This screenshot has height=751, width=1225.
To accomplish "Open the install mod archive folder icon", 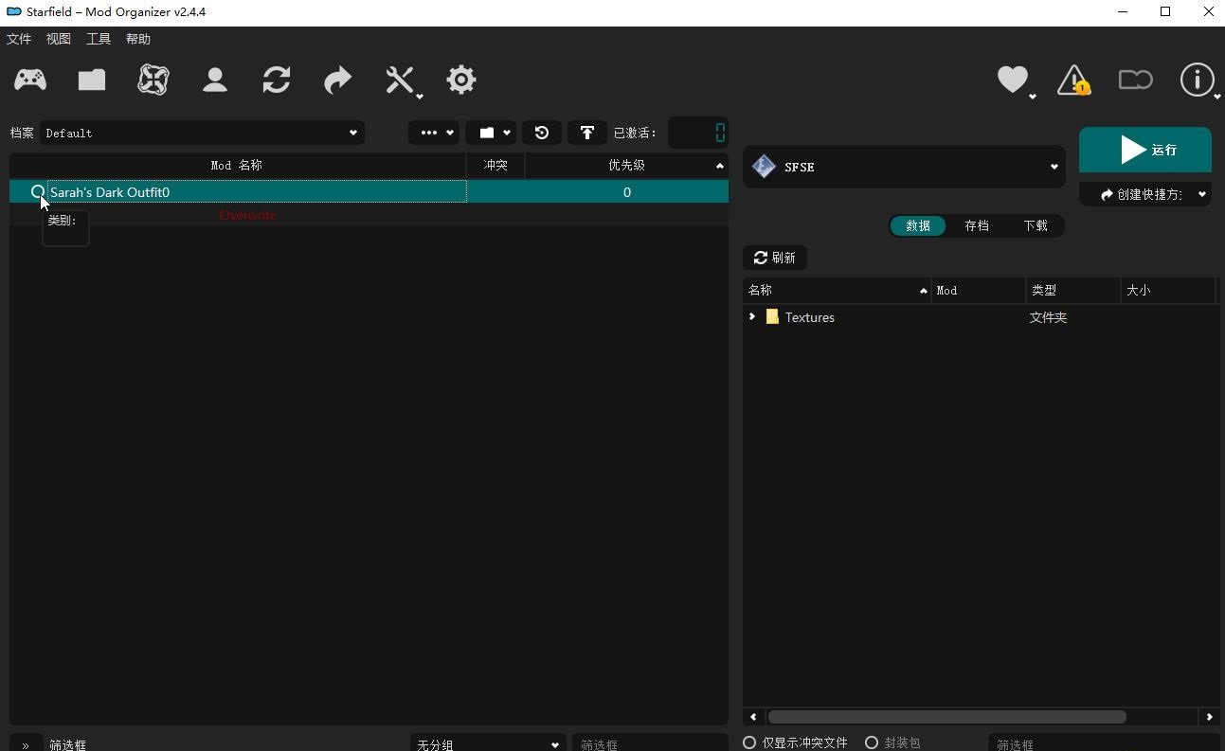I will click(92, 80).
